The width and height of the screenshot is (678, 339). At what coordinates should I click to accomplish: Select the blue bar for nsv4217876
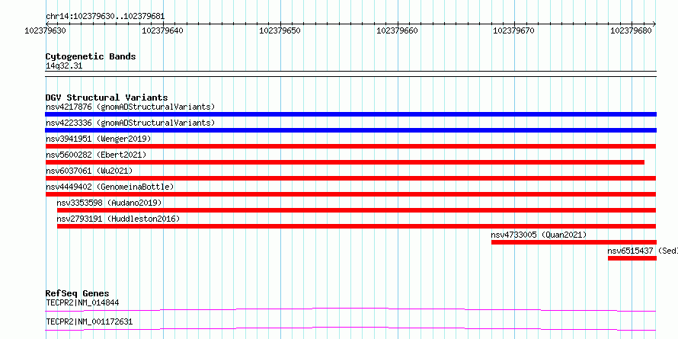350,114
